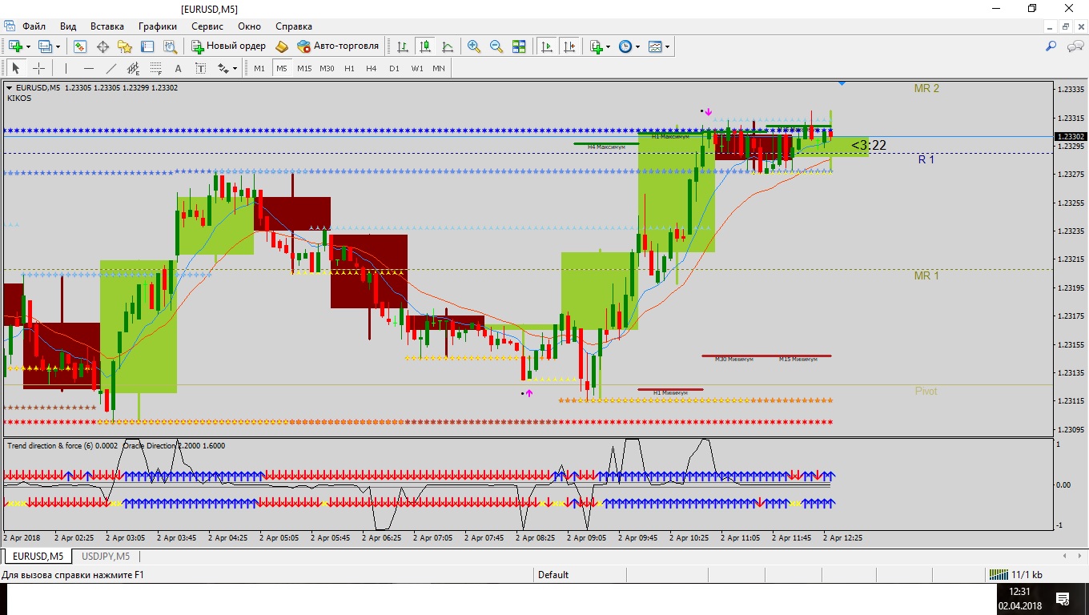The width and height of the screenshot is (1089, 615).
Task: Click the indicators list icon
Action: point(596,46)
